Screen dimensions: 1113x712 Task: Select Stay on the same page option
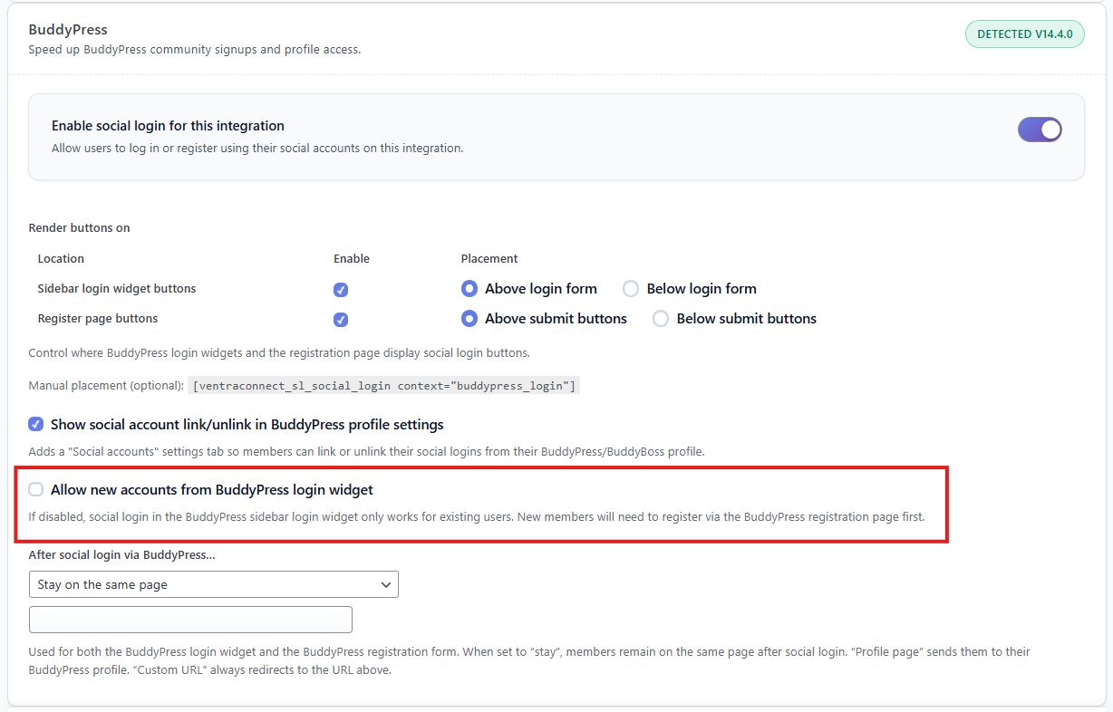coord(100,584)
